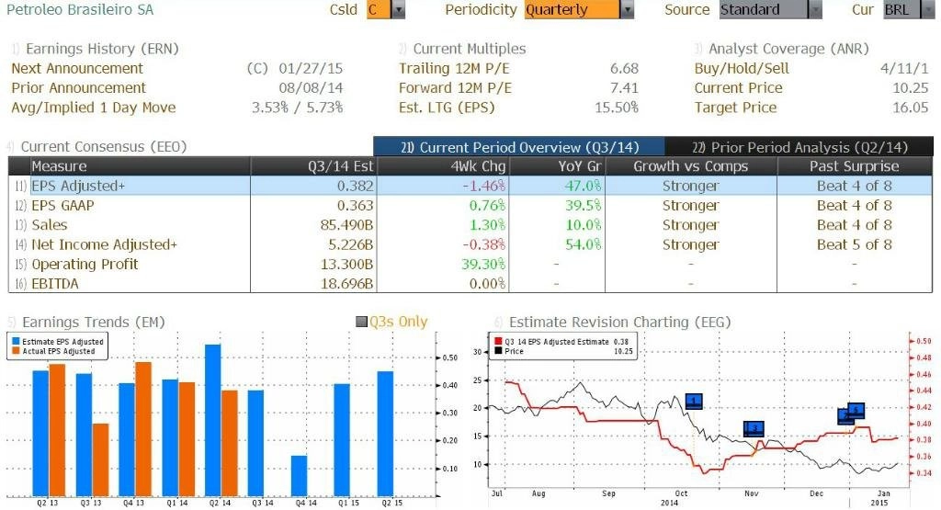Select the Operating Profit row
This screenshot has width=941, height=510.
coord(470,264)
